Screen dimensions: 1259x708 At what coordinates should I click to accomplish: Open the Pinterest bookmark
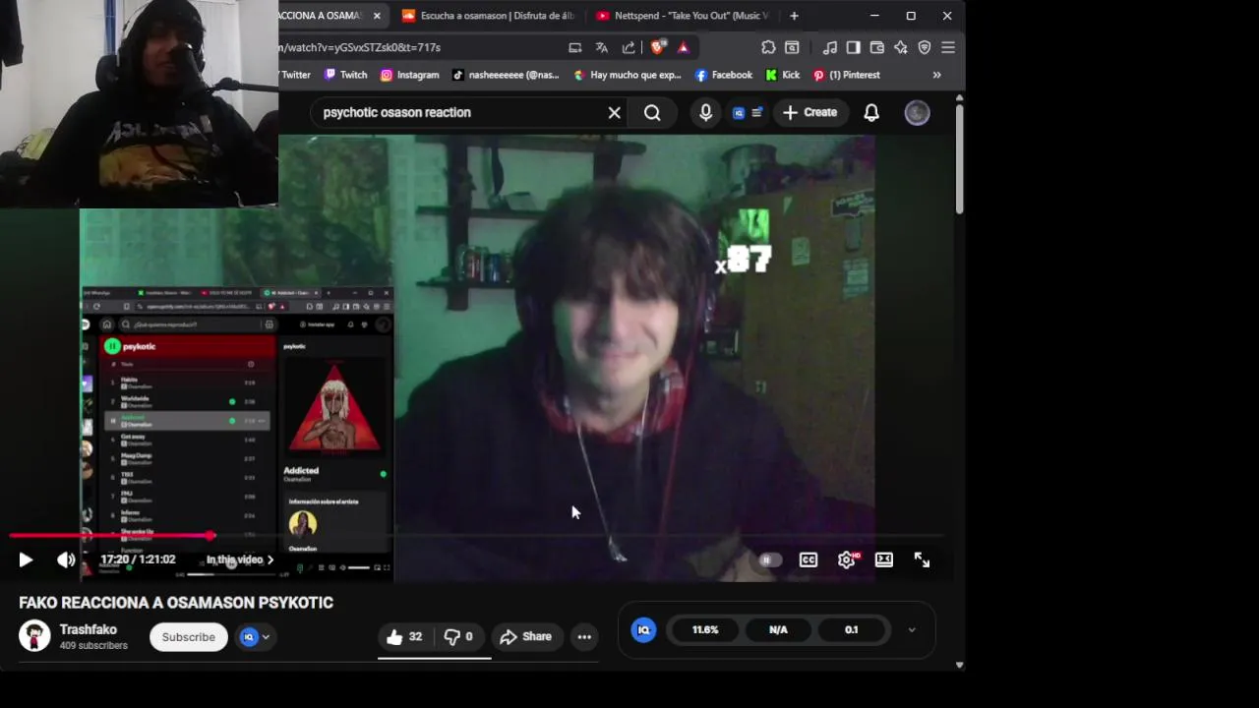tap(846, 75)
